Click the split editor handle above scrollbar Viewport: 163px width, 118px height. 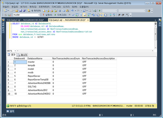[x=156, y=24]
